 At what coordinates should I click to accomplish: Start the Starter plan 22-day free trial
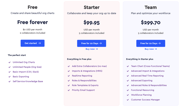pyautogui.click(x=92, y=43)
